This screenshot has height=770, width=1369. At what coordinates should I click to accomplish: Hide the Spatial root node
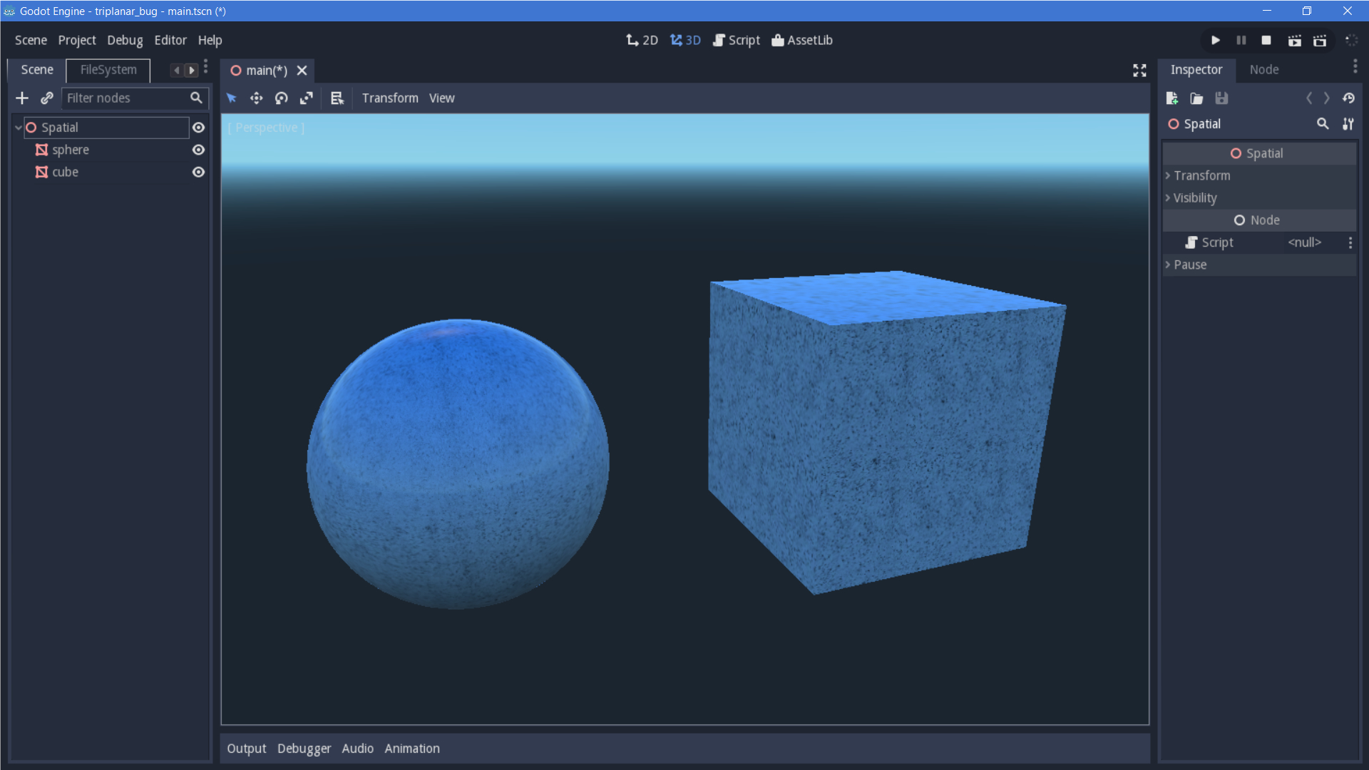tap(198, 127)
